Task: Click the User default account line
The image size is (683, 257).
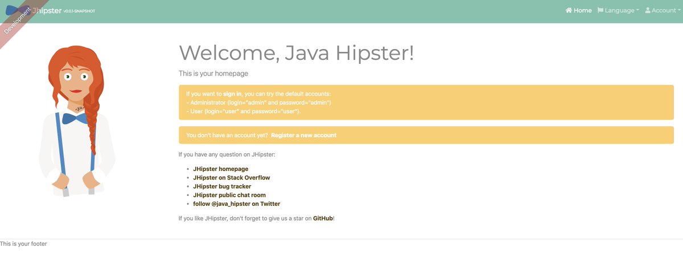Action: 243,111
